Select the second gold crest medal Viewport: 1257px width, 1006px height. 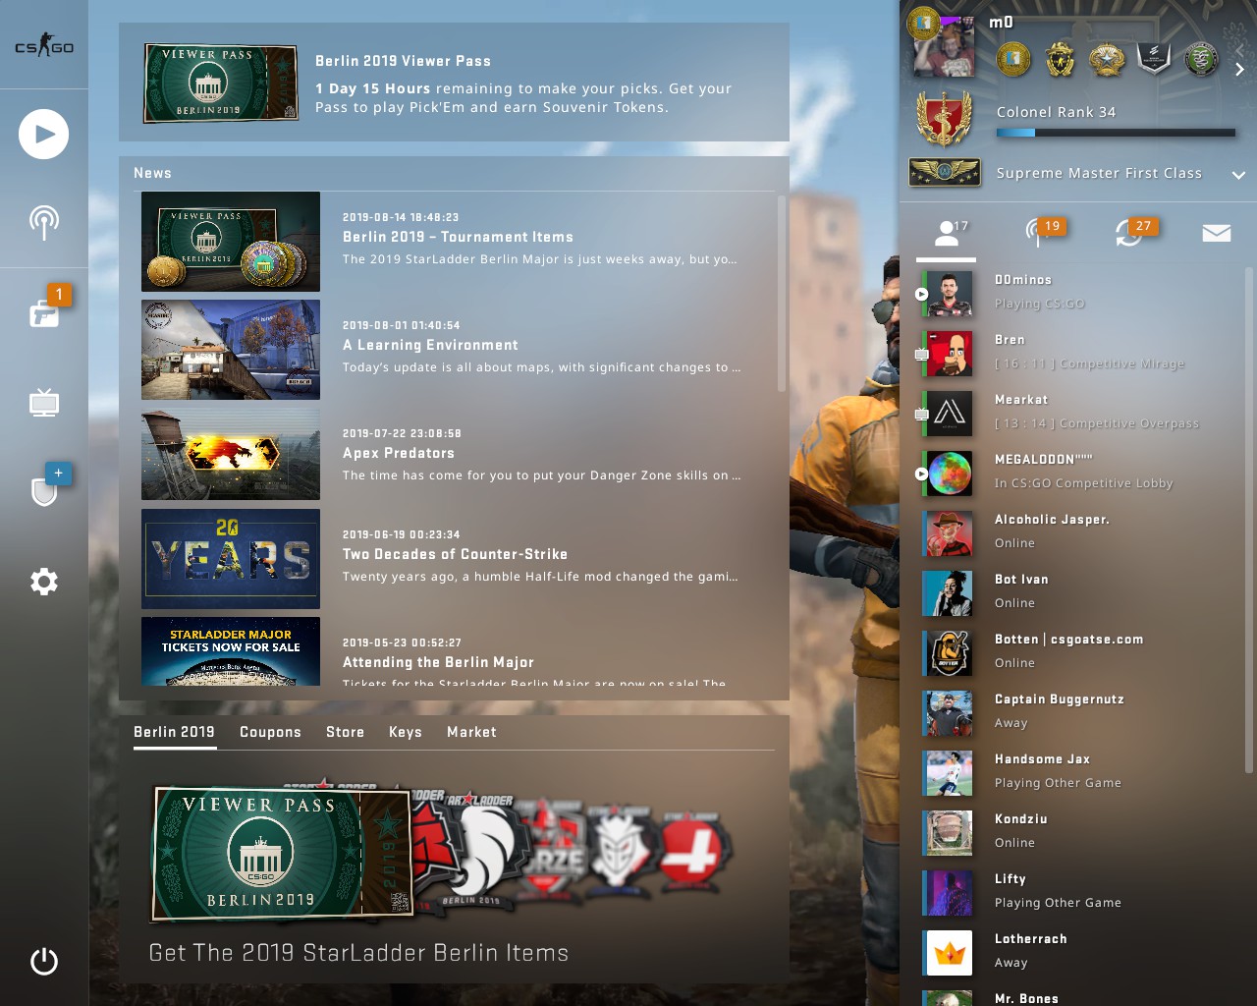[x=1061, y=60]
